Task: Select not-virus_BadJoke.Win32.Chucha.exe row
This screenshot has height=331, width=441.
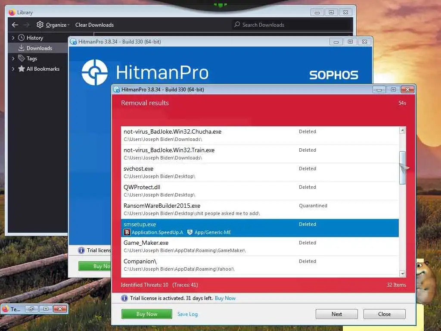Action: coord(260,135)
